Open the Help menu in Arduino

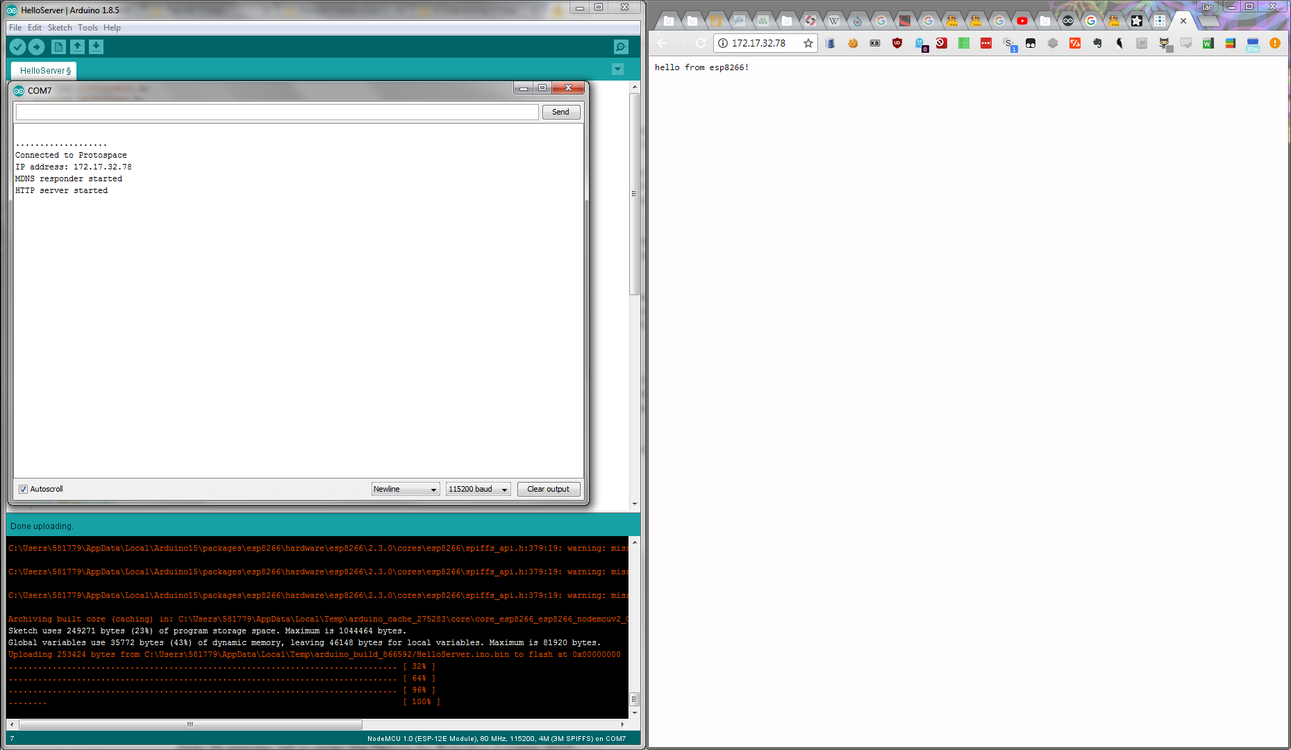(112, 28)
